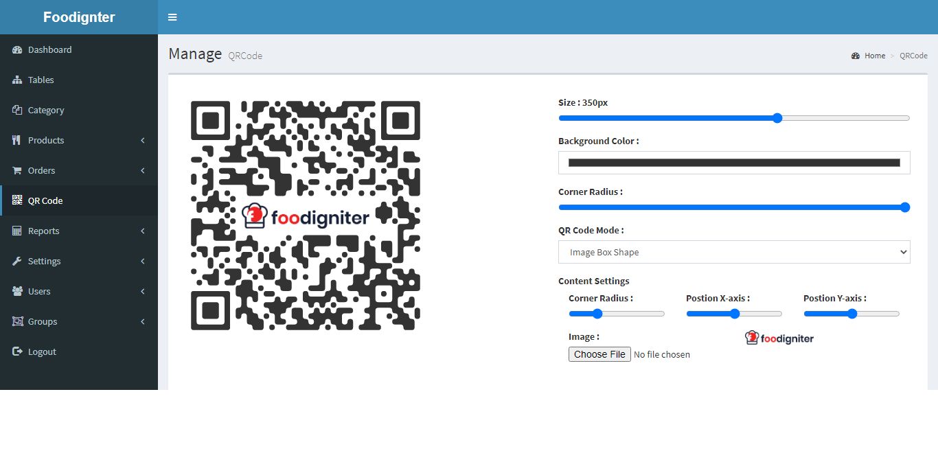Click the Users people icon
Viewport: 938px width, 462px height.
[x=17, y=291]
